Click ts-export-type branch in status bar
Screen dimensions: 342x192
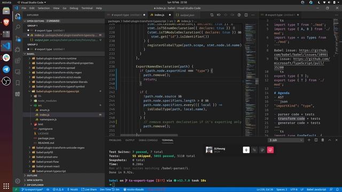(x=32, y=189)
